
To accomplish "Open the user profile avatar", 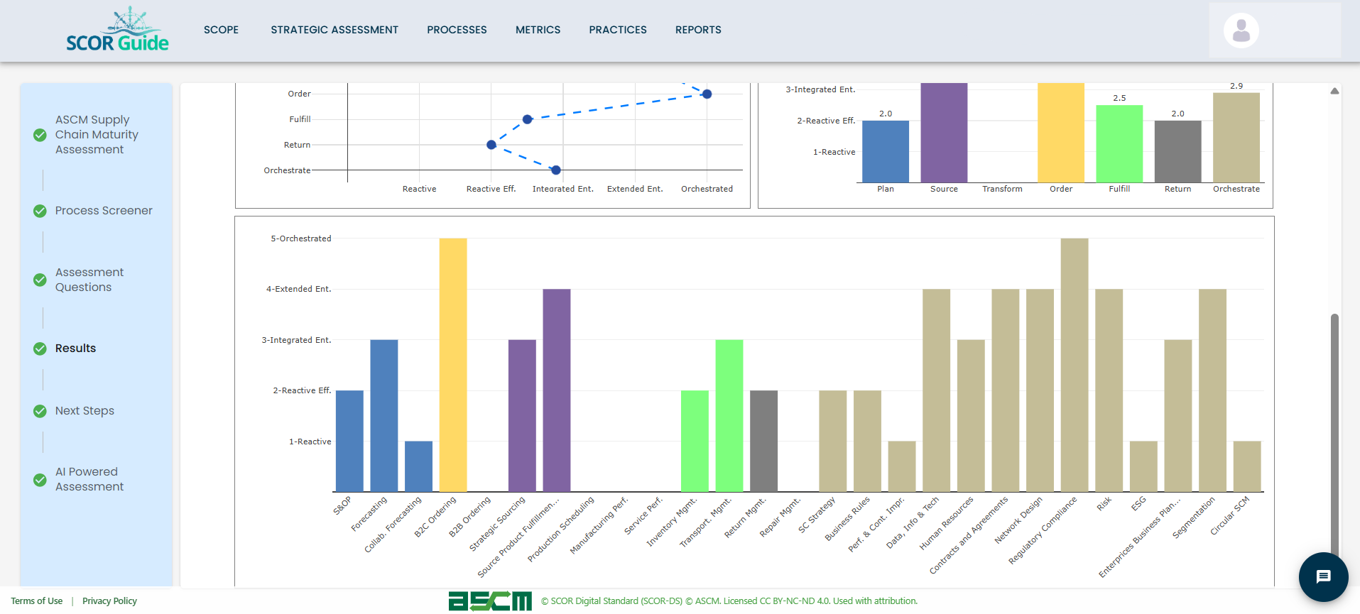I will (x=1241, y=31).
